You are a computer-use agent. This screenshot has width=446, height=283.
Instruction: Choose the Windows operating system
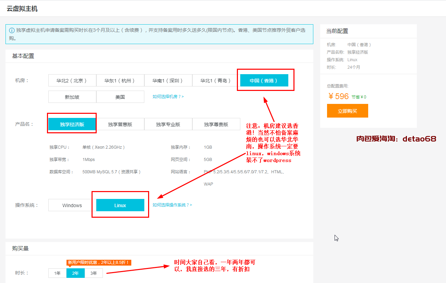pyautogui.click(x=72, y=205)
